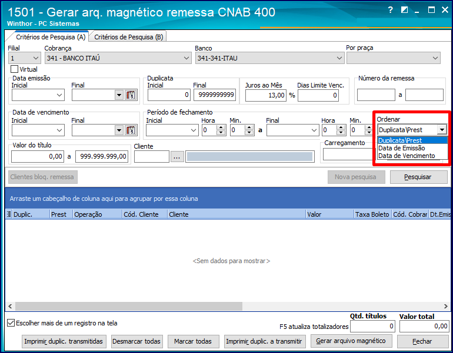Sort by Taxa Boleto column header
Viewport: 453px width, 353px height.
click(372, 214)
